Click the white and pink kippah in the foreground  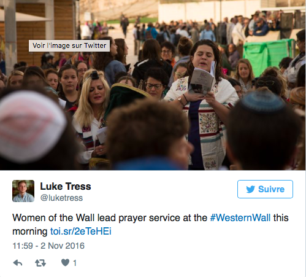32,125
